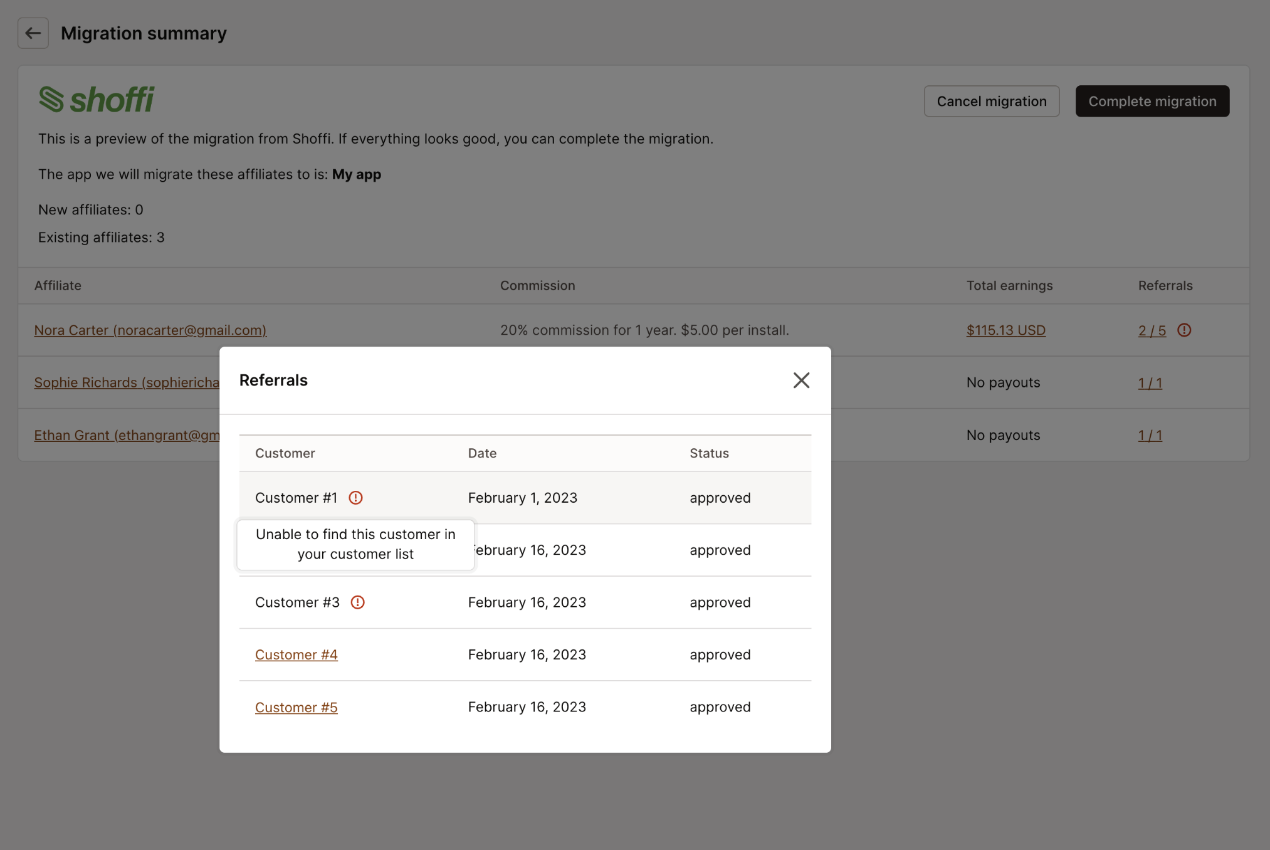Viewport: 1270px width, 850px height.
Task: Open Nora Carter's affiliate link
Action: point(150,330)
